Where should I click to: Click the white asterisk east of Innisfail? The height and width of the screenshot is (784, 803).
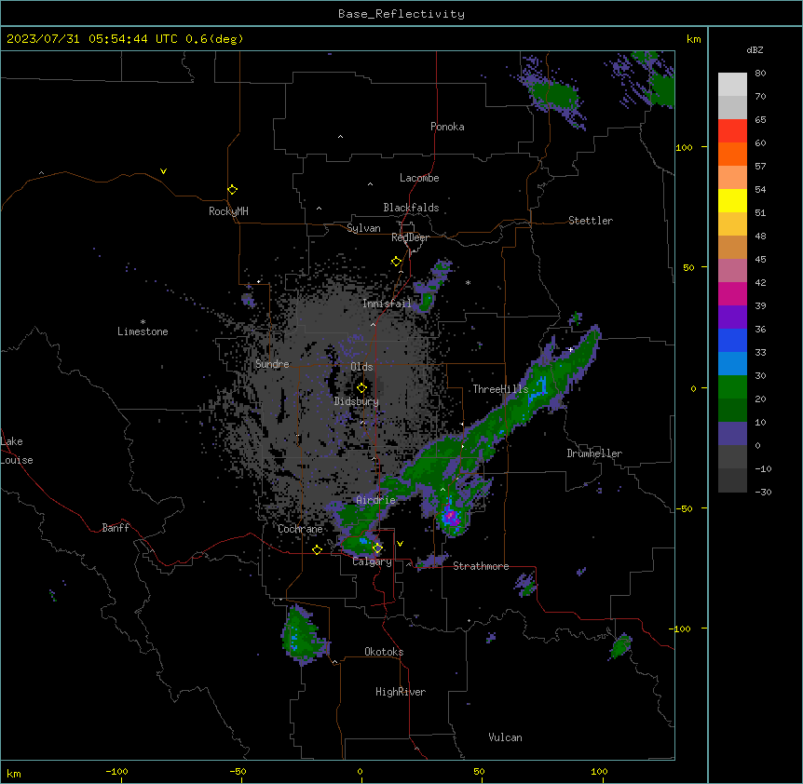pos(468,282)
